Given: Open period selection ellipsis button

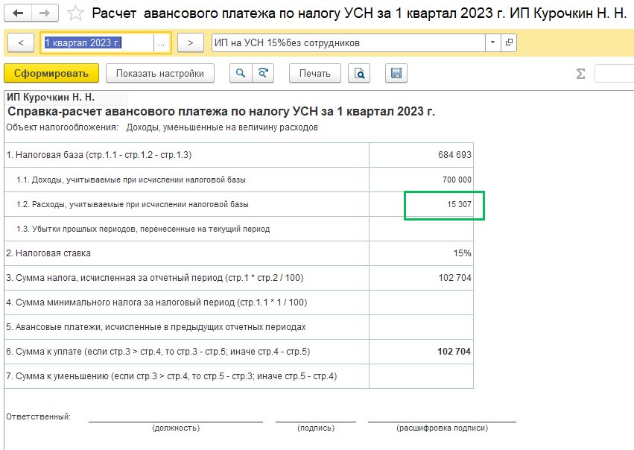Looking at the screenshot, I should 161,43.
